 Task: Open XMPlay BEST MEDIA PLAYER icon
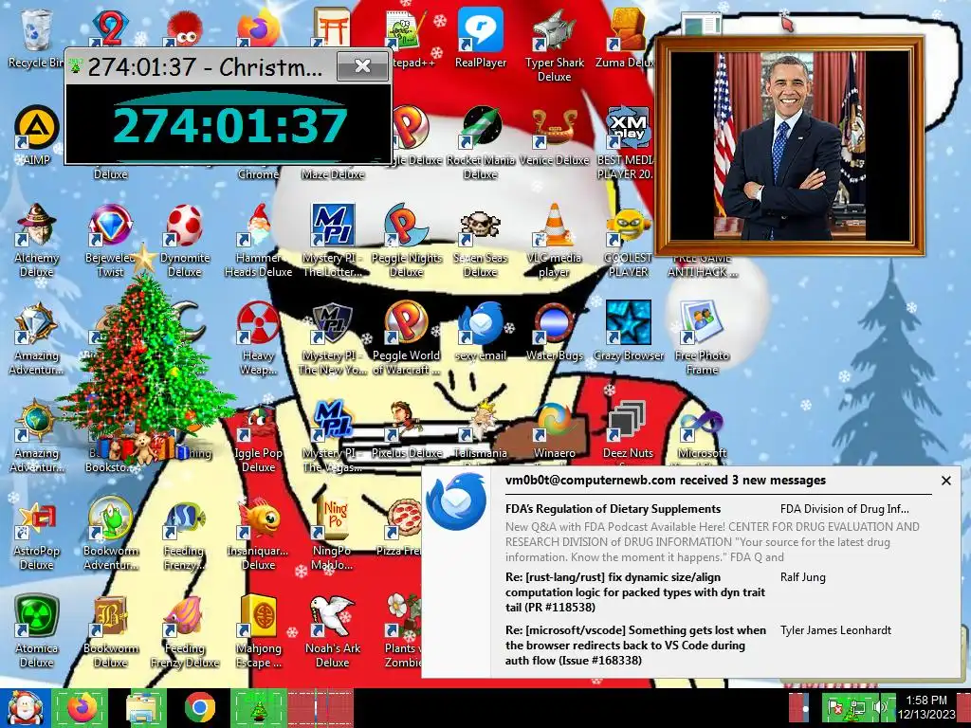(x=627, y=142)
